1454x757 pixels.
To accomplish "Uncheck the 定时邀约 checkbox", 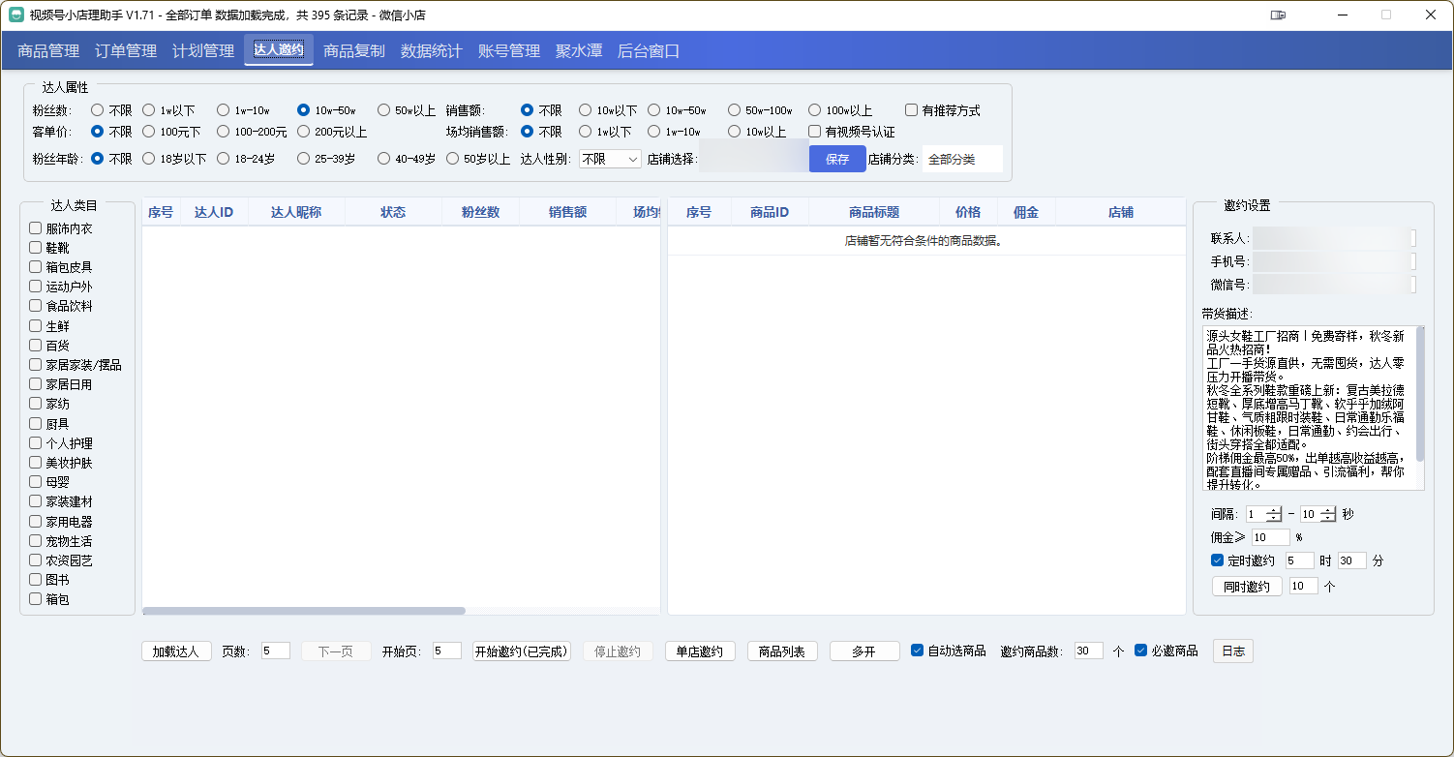I will point(1218,560).
